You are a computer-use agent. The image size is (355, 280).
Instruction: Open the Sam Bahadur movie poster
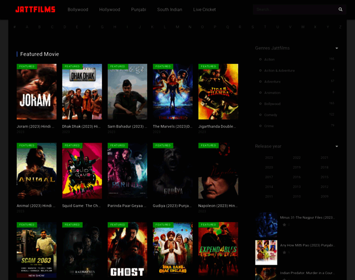tap(128, 91)
